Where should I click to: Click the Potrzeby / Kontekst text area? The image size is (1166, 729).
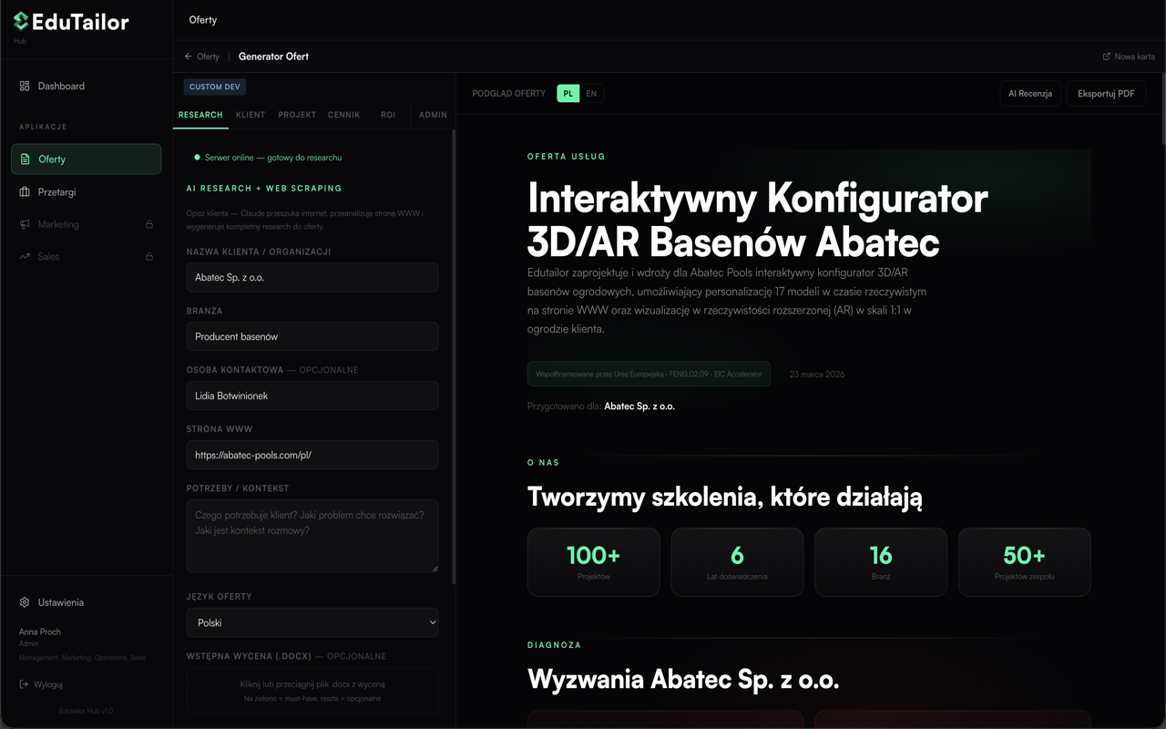tap(312, 536)
